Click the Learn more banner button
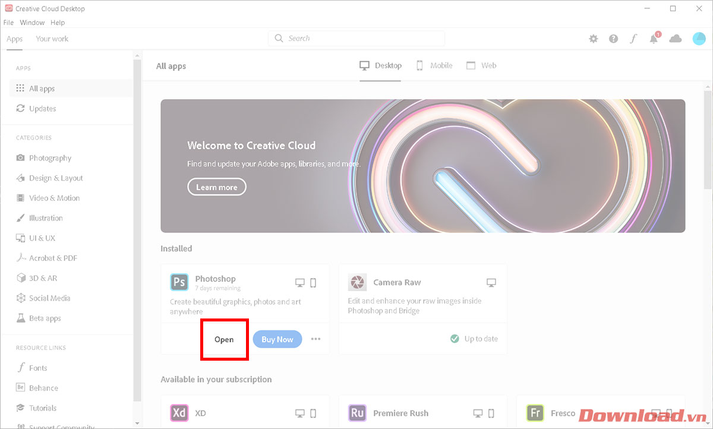713x429 pixels. (x=217, y=187)
